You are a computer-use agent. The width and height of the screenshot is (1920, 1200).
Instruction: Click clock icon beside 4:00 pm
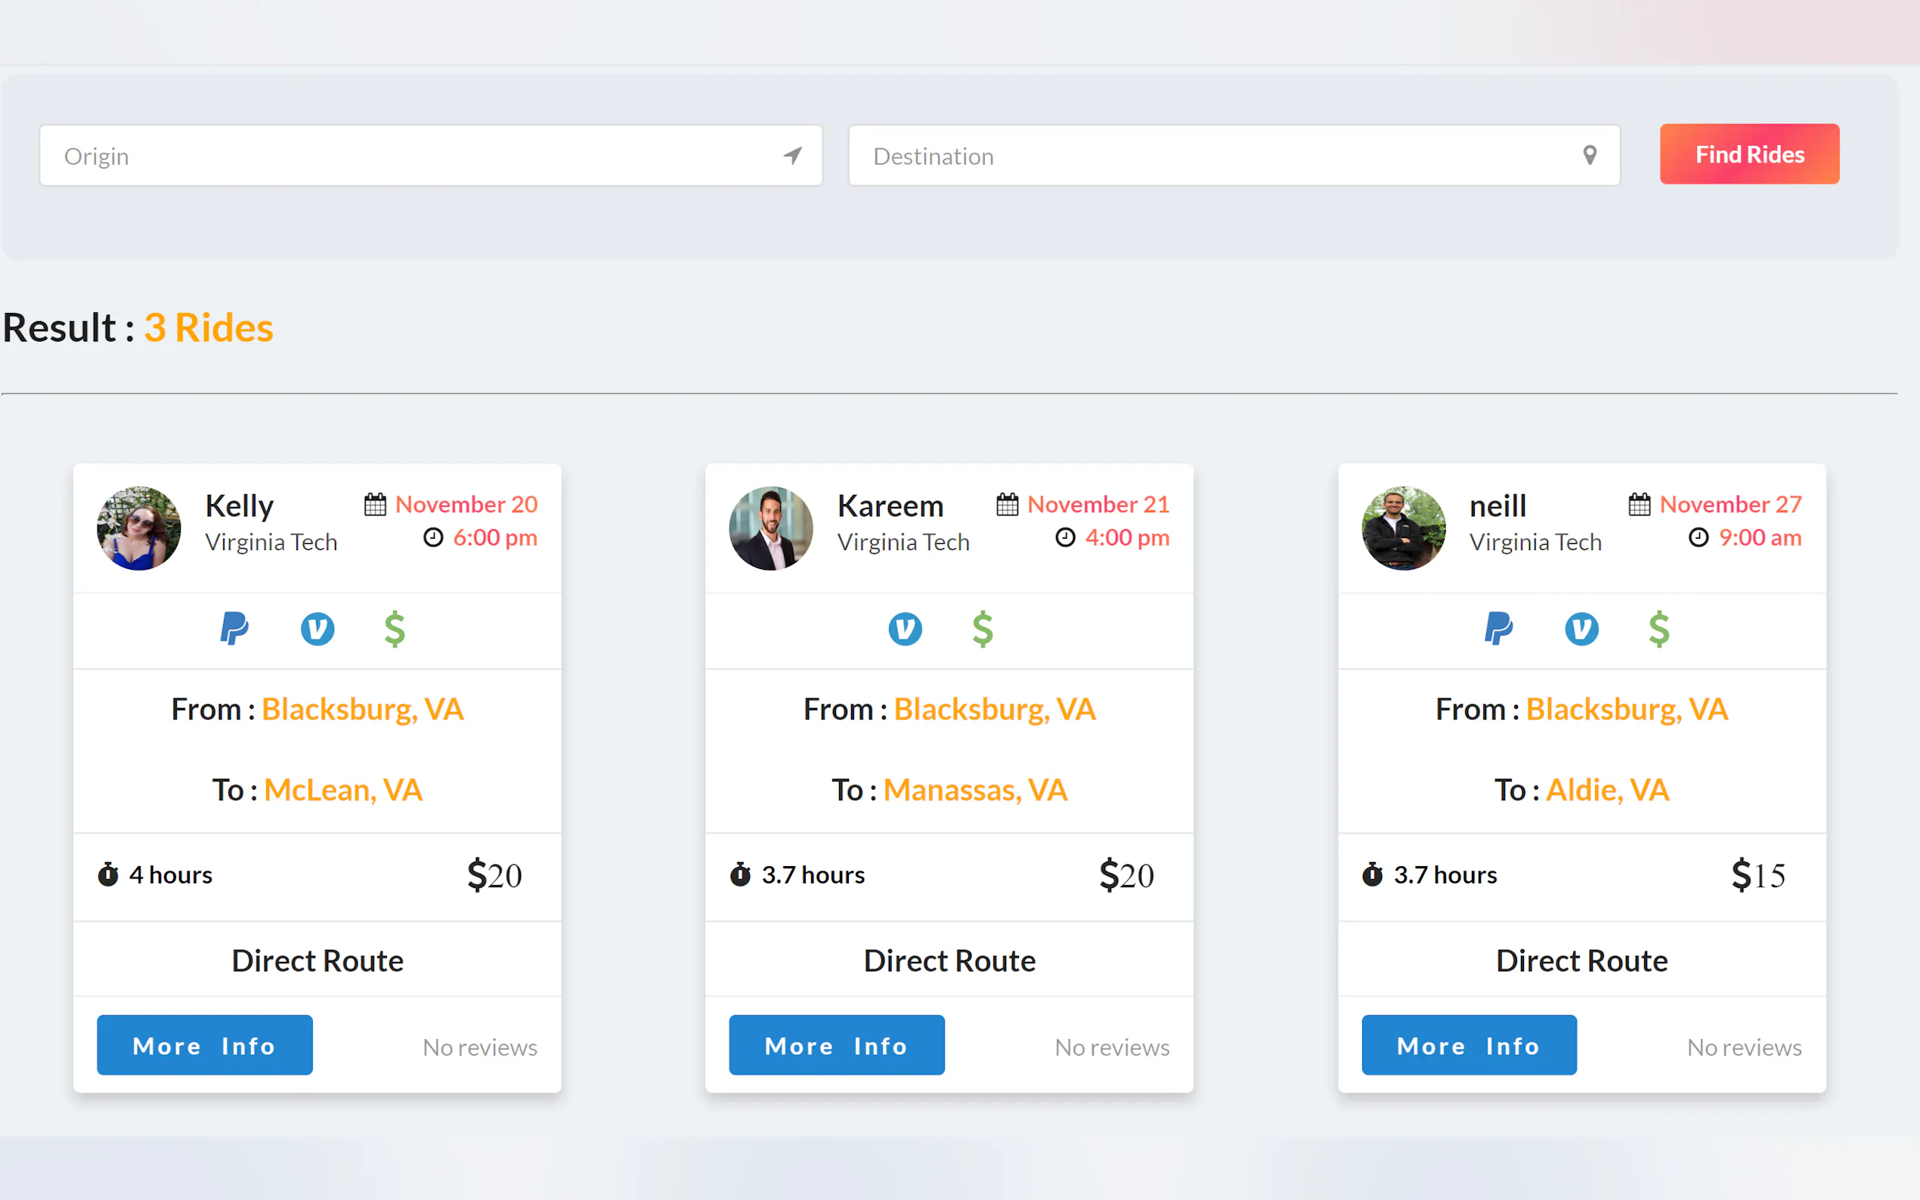click(1065, 537)
